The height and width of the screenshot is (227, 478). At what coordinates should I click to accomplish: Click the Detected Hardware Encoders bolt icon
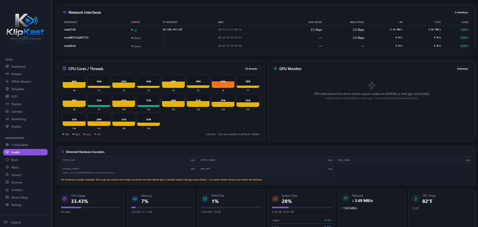pyautogui.click(x=63, y=152)
